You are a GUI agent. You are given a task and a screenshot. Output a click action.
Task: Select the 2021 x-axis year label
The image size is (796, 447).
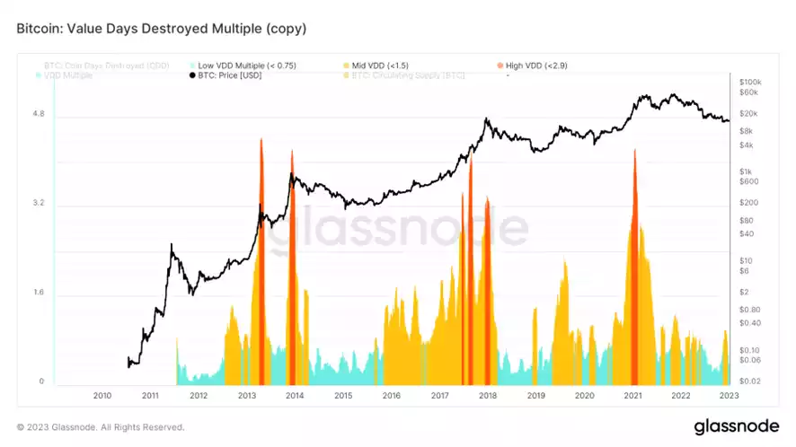632,395
